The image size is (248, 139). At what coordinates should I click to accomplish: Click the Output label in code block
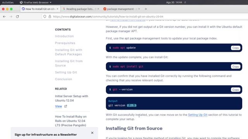click(x=113, y=101)
